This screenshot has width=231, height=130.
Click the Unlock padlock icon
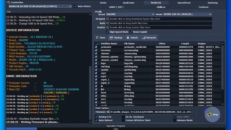(128, 38)
